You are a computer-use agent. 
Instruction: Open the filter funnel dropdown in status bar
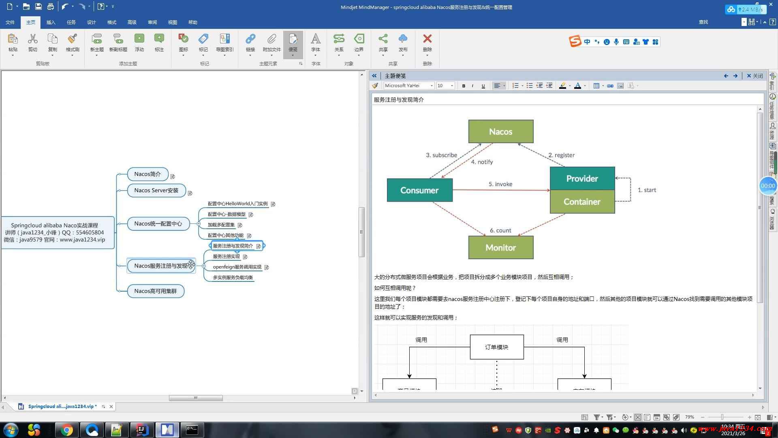[x=602, y=417]
